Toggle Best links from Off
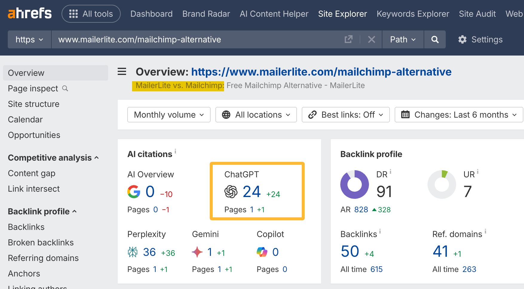Viewport: 524px width, 289px height. point(345,115)
